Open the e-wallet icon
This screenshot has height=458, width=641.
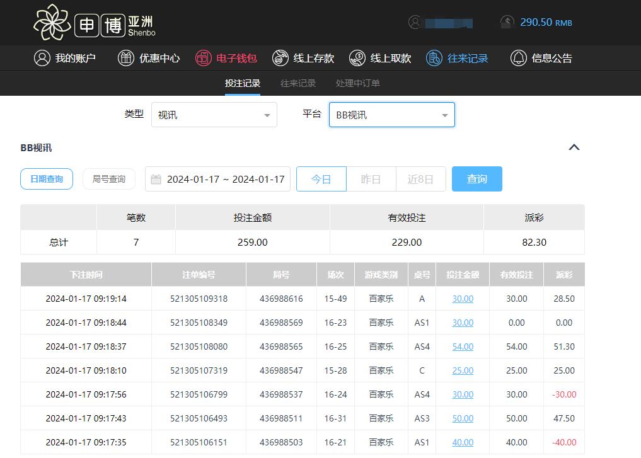[x=203, y=58]
